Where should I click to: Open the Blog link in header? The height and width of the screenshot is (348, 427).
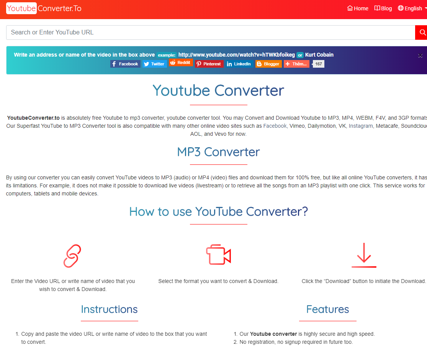pos(383,8)
